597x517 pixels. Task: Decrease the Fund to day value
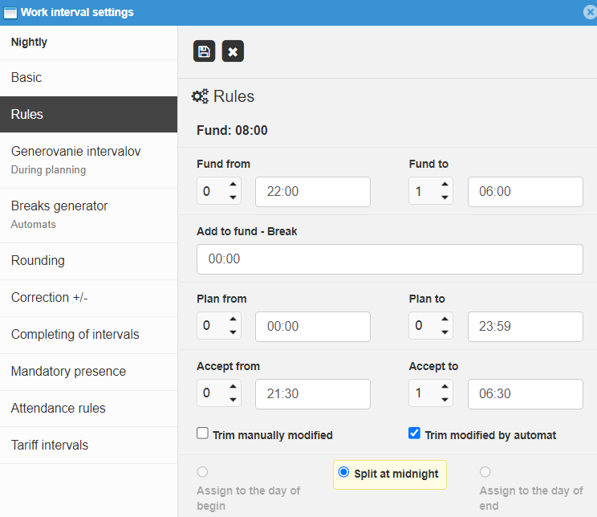tap(445, 197)
